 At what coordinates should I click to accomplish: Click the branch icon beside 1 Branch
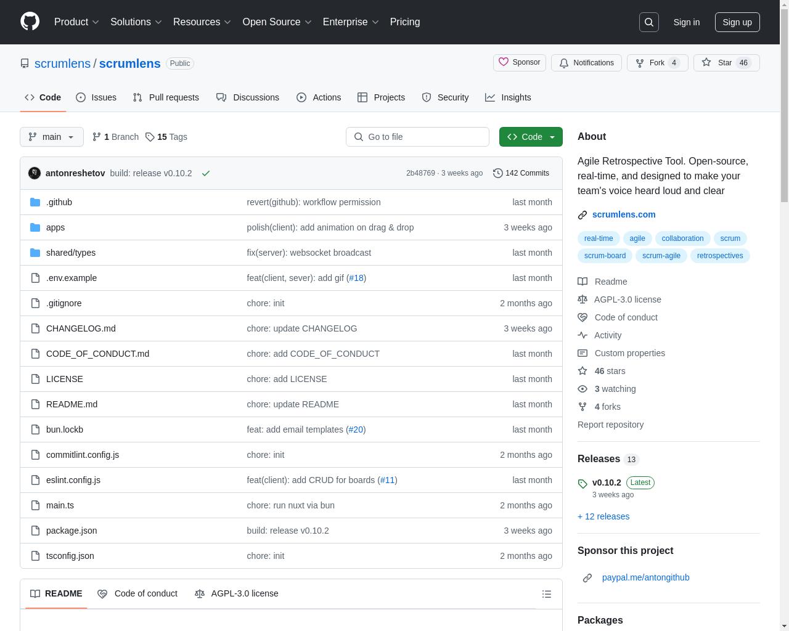coord(97,137)
